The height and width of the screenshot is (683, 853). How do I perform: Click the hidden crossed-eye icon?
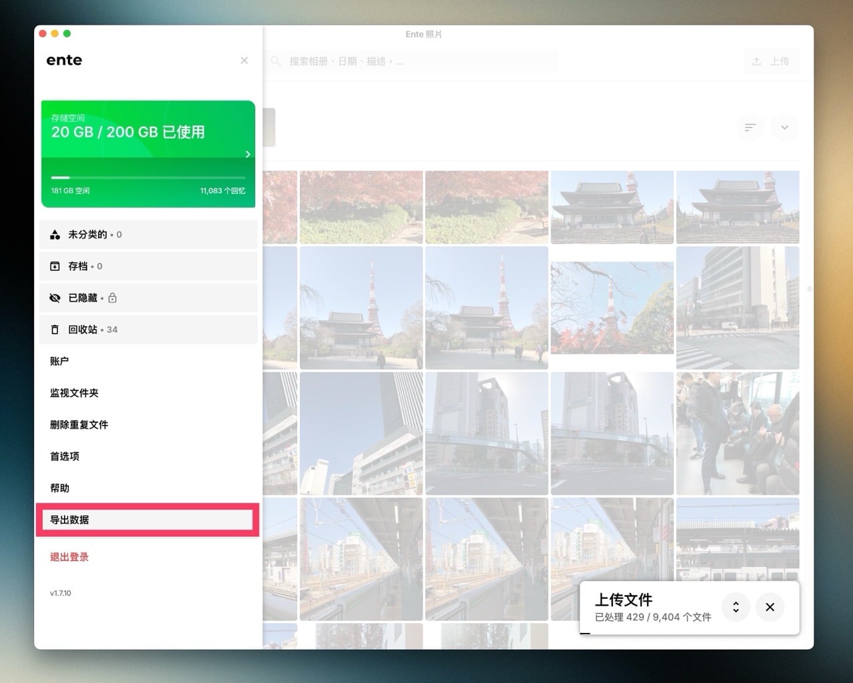click(x=55, y=298)
